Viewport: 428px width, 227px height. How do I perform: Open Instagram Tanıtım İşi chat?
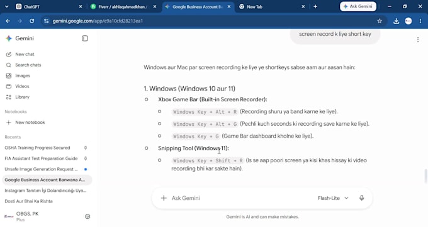[45, 191]
